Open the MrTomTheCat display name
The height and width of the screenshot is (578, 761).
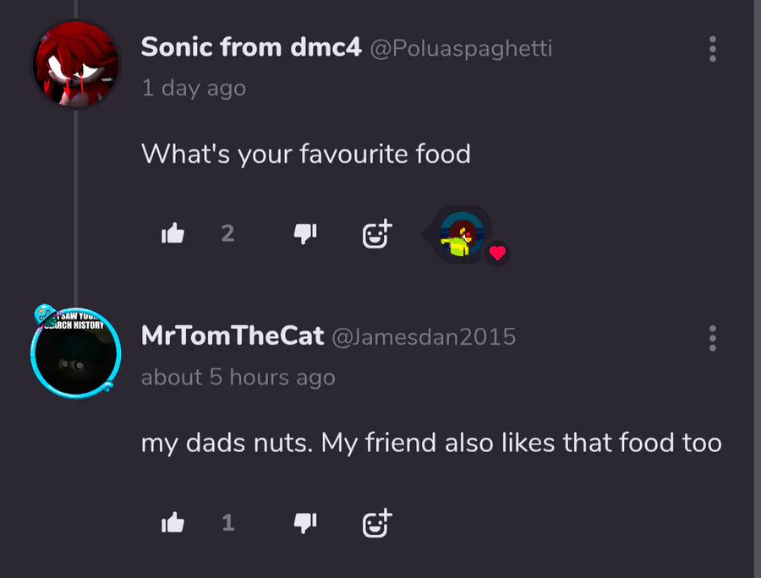233,336
